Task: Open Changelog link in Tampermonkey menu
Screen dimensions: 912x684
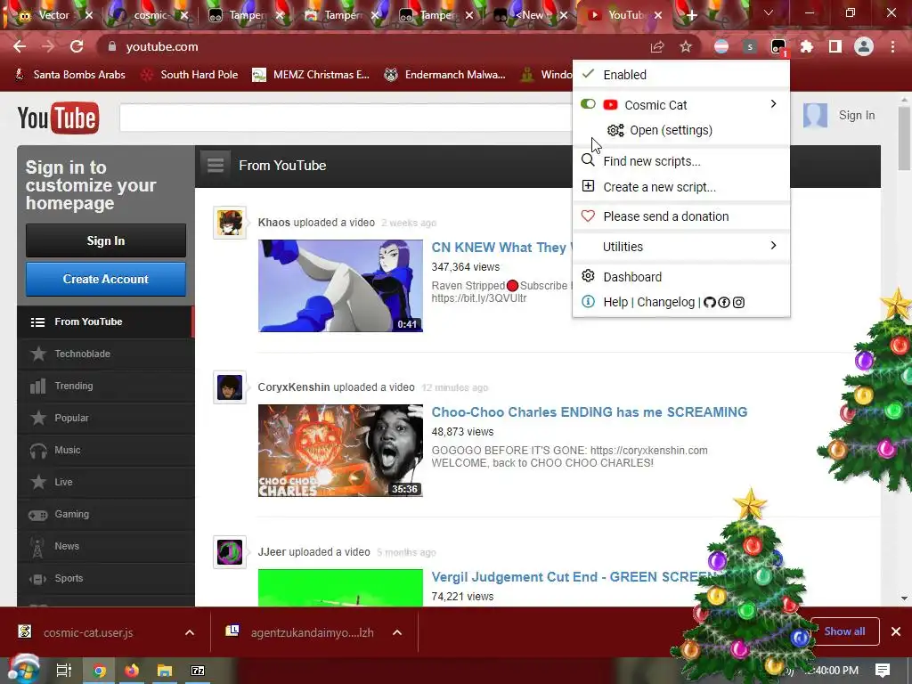Action: 666,303
